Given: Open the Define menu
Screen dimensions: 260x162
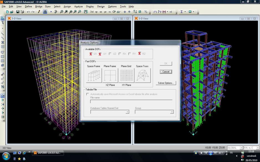Looking at the screenshot, I should [x=28, y=6].
